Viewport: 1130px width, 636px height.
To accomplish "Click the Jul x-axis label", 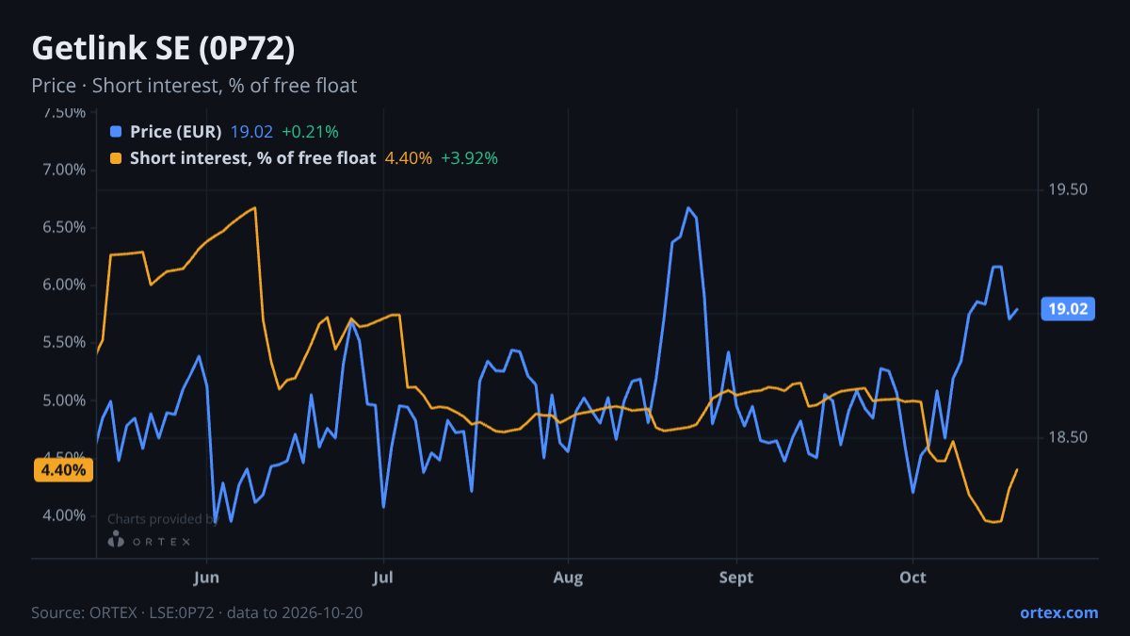I will tap(382, 578).
